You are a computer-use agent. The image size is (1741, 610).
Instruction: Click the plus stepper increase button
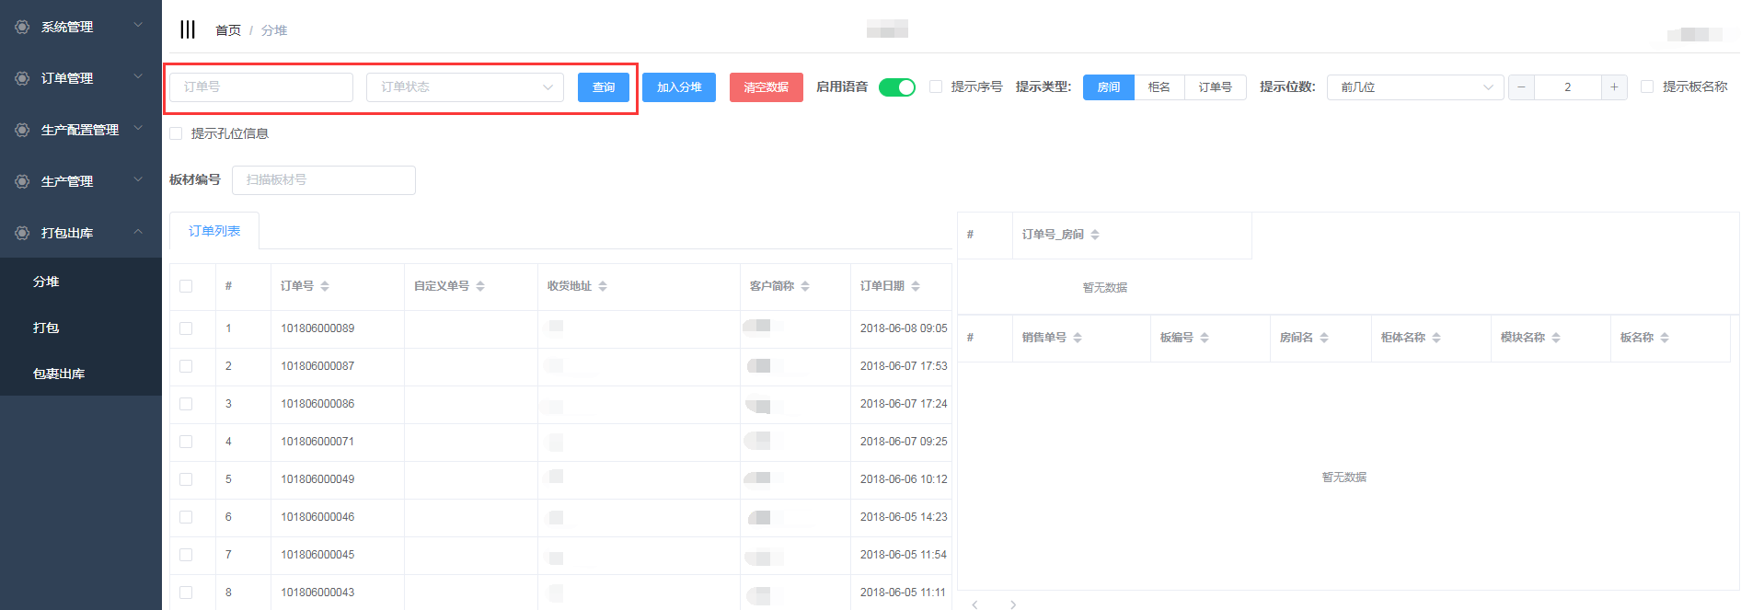[x=1613, y=87]
